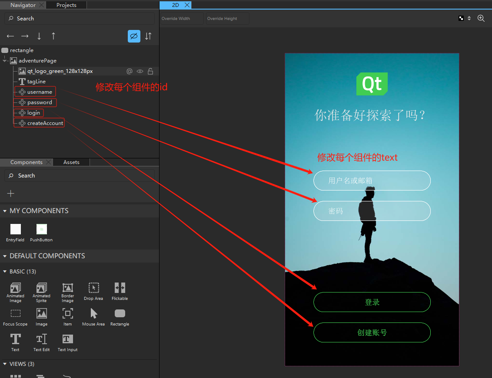Image resolution: width=492 pixels, height=378 pixels.
Task: Collapse the DEFAULT COMPONENTS section
Action: point(5,256)
